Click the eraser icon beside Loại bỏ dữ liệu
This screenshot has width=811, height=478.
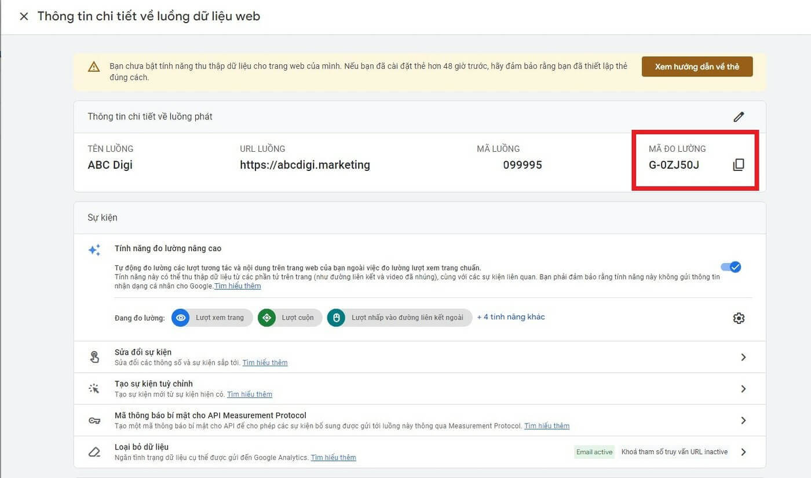click(94, 452)
